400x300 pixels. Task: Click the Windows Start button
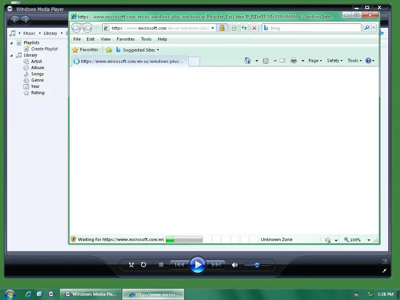[10, 295]
